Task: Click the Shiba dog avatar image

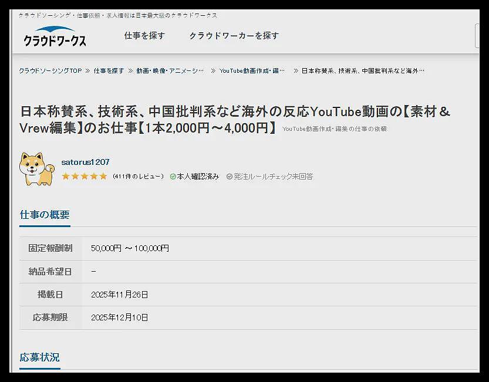Action: pos(37,169)
